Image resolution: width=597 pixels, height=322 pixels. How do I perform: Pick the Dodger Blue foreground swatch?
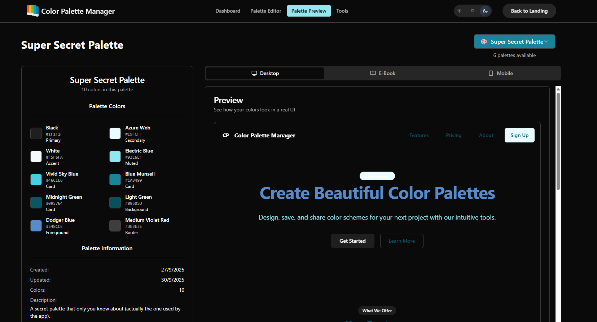(36, 226)
